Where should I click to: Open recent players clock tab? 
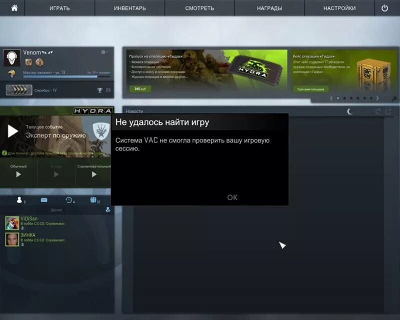[68, 200]
